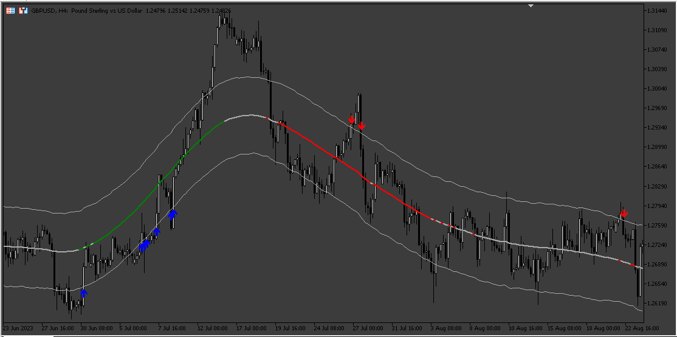Click price label 1.28640 on the scale
Image resolution: width=677 pixels, height=337 pixels.
(658, 167)
